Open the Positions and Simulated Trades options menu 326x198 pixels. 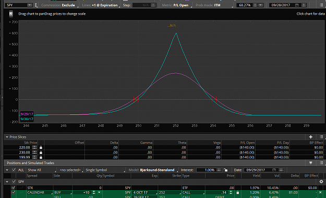(x=321, y=163)
